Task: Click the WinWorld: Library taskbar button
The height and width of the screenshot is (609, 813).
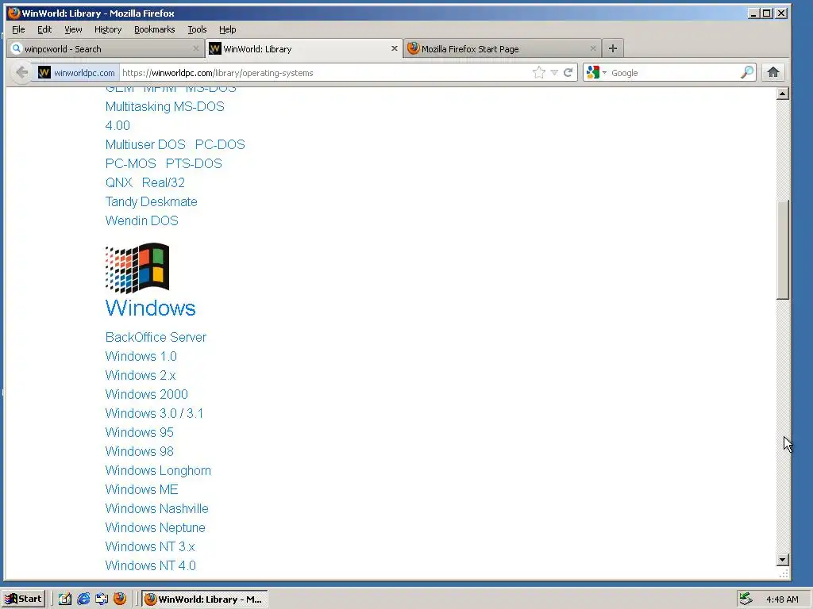Action: pyautogui.click(x=205, y=599)
